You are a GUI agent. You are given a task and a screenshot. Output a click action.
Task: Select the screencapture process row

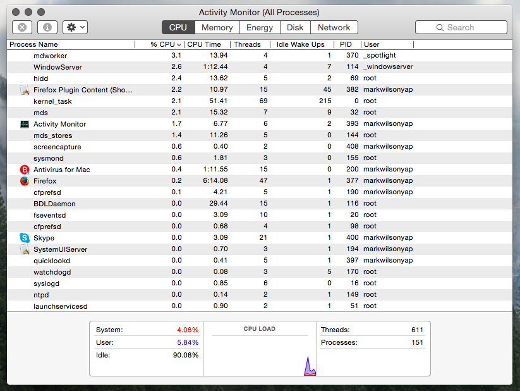pyautogui.click(x=260, y=147)
